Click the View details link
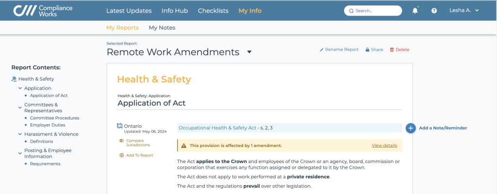 384,145
